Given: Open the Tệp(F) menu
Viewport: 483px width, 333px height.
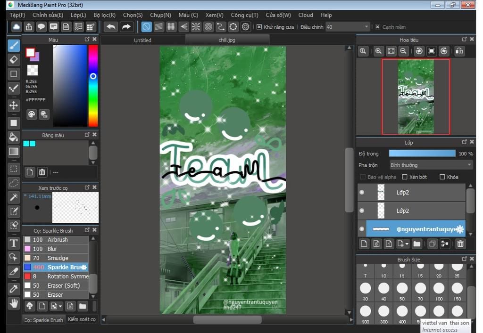Looking at the screenshot, I should [17, 15].
